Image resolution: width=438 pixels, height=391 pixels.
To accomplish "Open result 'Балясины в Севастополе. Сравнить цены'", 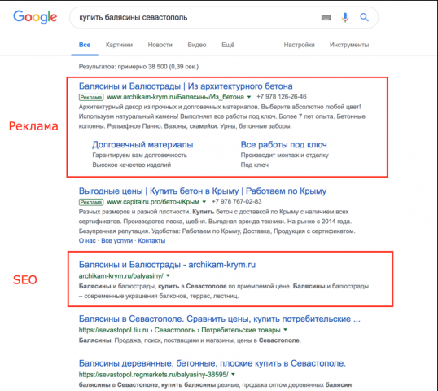I will point(219,319).
